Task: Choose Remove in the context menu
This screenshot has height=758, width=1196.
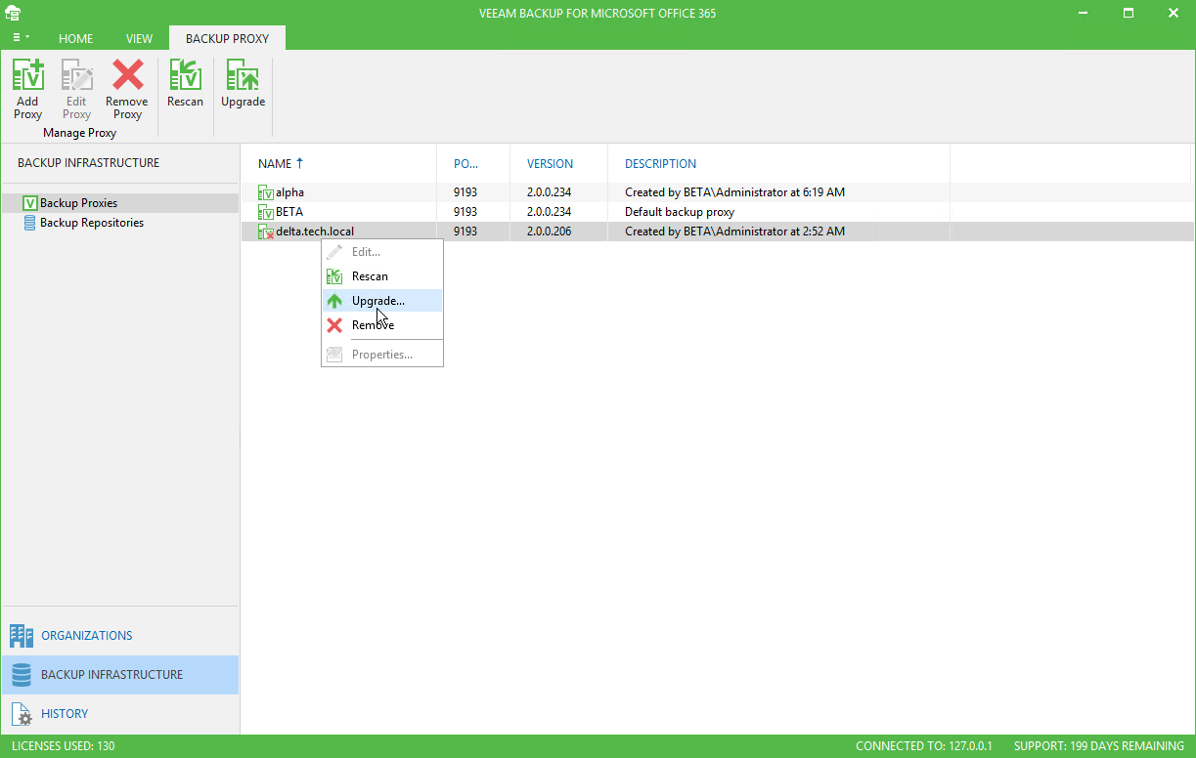Action: tap(382, 325)
